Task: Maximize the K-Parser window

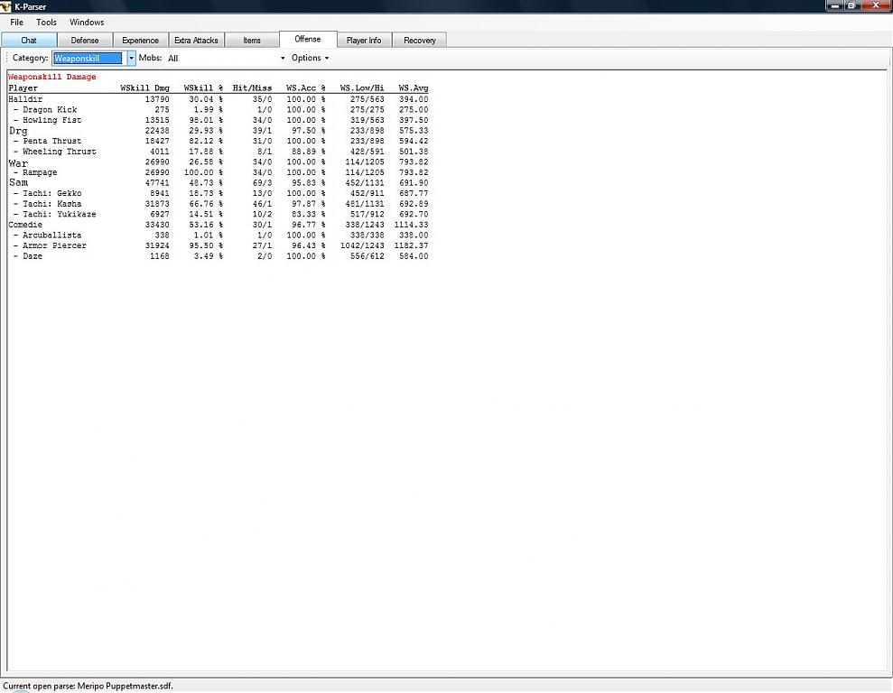Action: point(849,5)
